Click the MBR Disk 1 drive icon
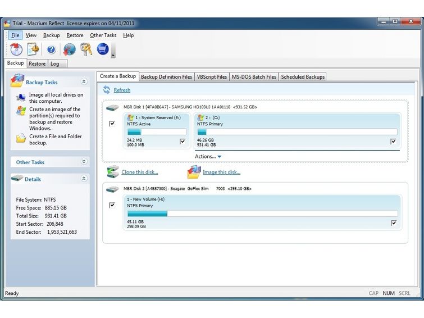Screen dimensions: 424x318 (112, 108)
